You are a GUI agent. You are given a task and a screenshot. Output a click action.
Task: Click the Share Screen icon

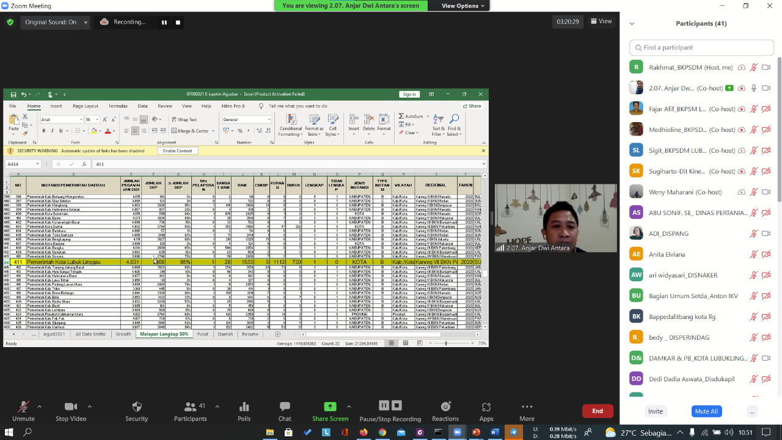(x=330, y=408)
